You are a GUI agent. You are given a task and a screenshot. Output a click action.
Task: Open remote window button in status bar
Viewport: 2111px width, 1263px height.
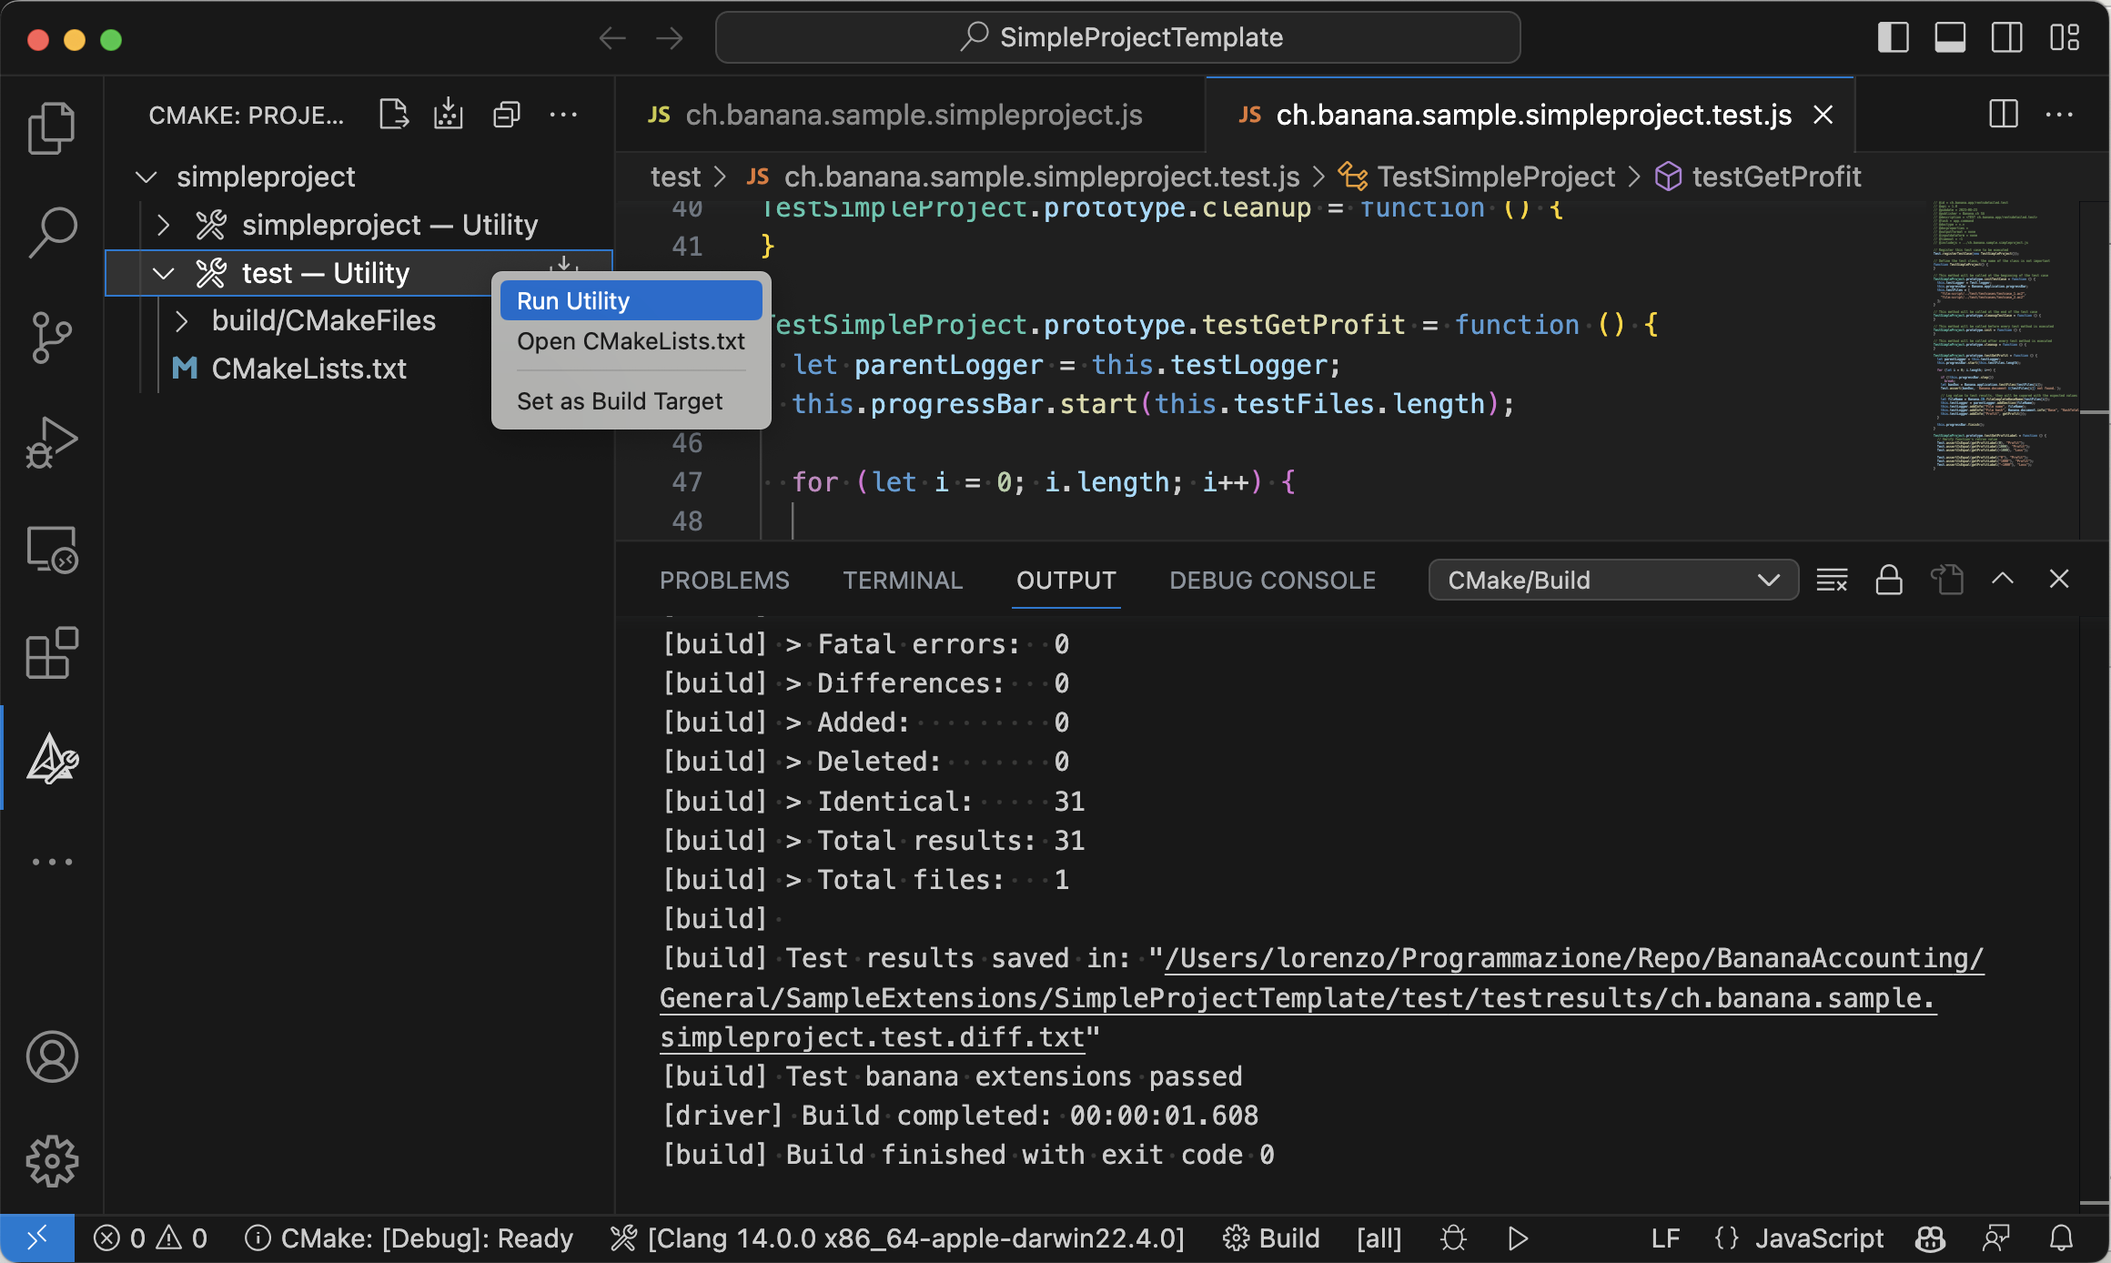tap(37, 1238)
